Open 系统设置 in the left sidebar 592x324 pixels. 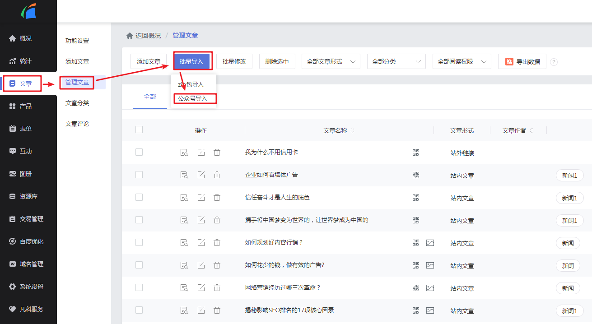[x=31, y=287]
